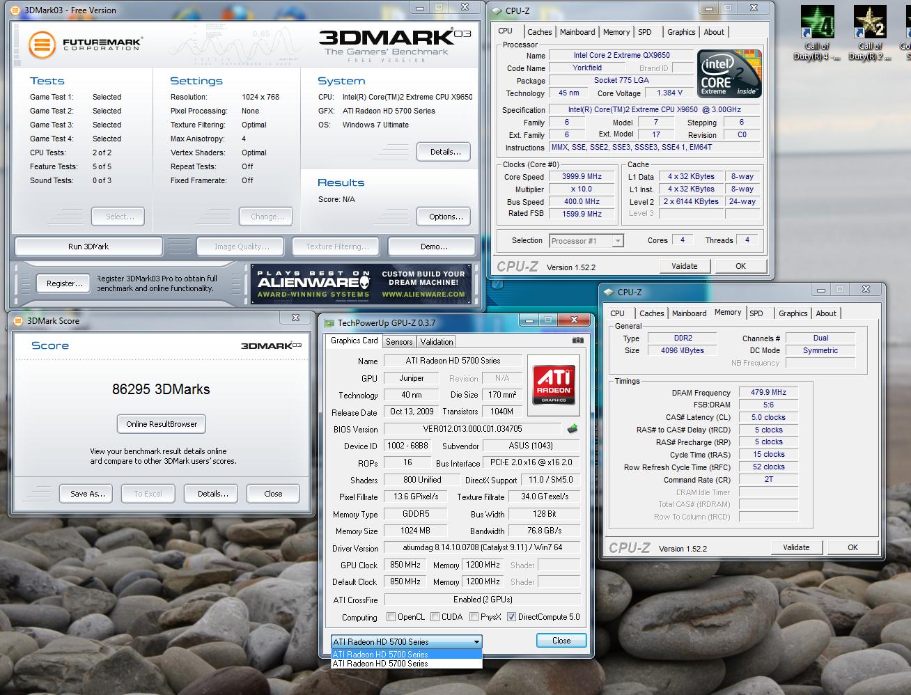Enable the CUDA checkbox in GPU-Z
Screen dimensions: 911x695
[435, 616]
